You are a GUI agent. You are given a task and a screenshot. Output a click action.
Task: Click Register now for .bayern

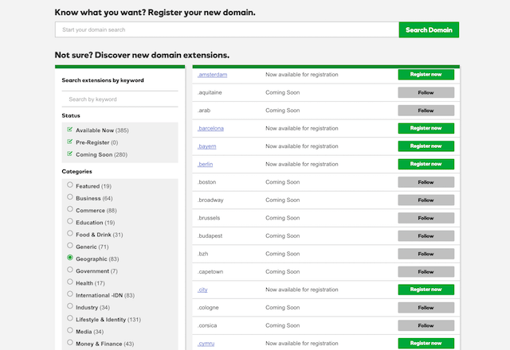tap(426, 146)
